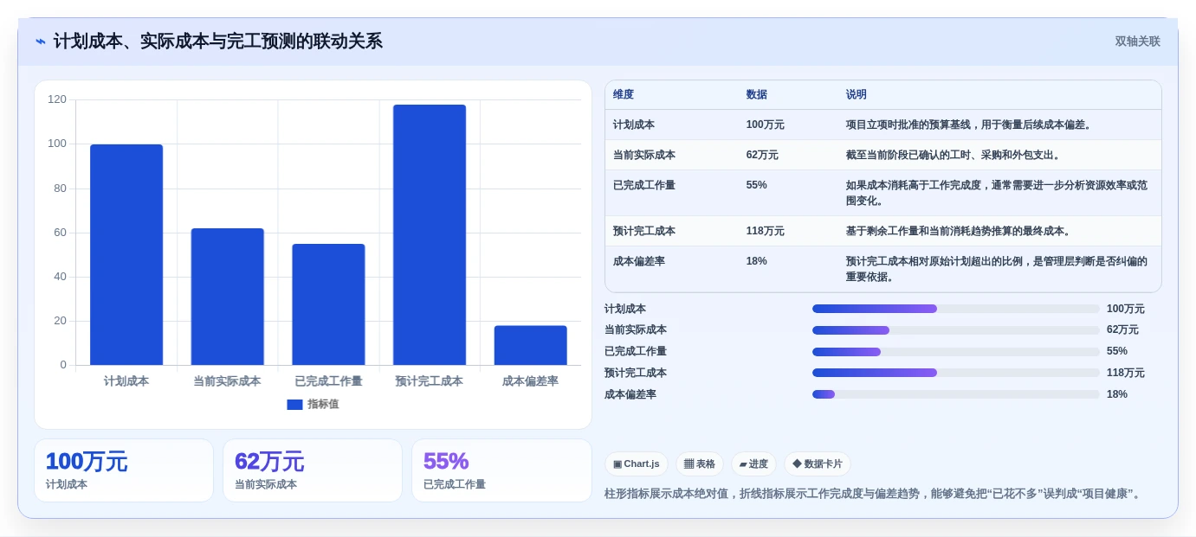The image size is (1196, 537).
Task: Click the 已完成工作量 progress bar
Action: [956, 352]
